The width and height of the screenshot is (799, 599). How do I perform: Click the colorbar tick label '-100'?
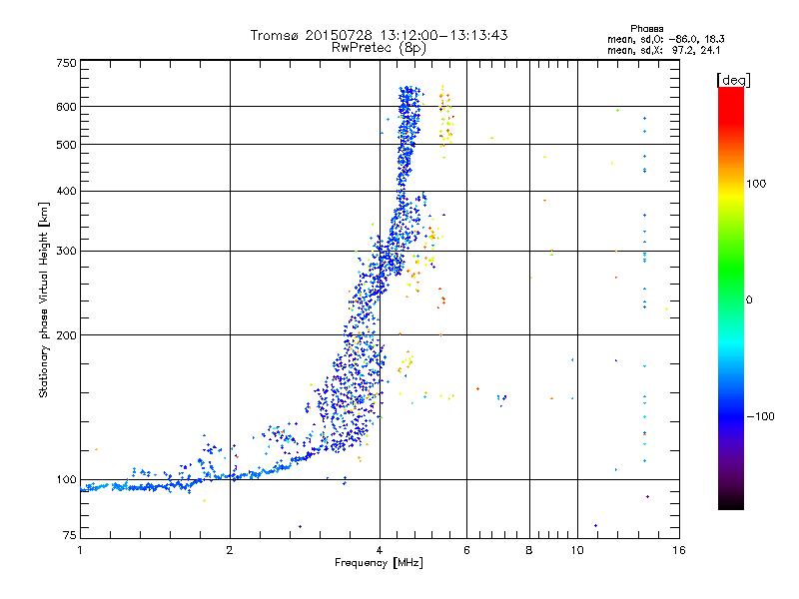click(760, 416)
